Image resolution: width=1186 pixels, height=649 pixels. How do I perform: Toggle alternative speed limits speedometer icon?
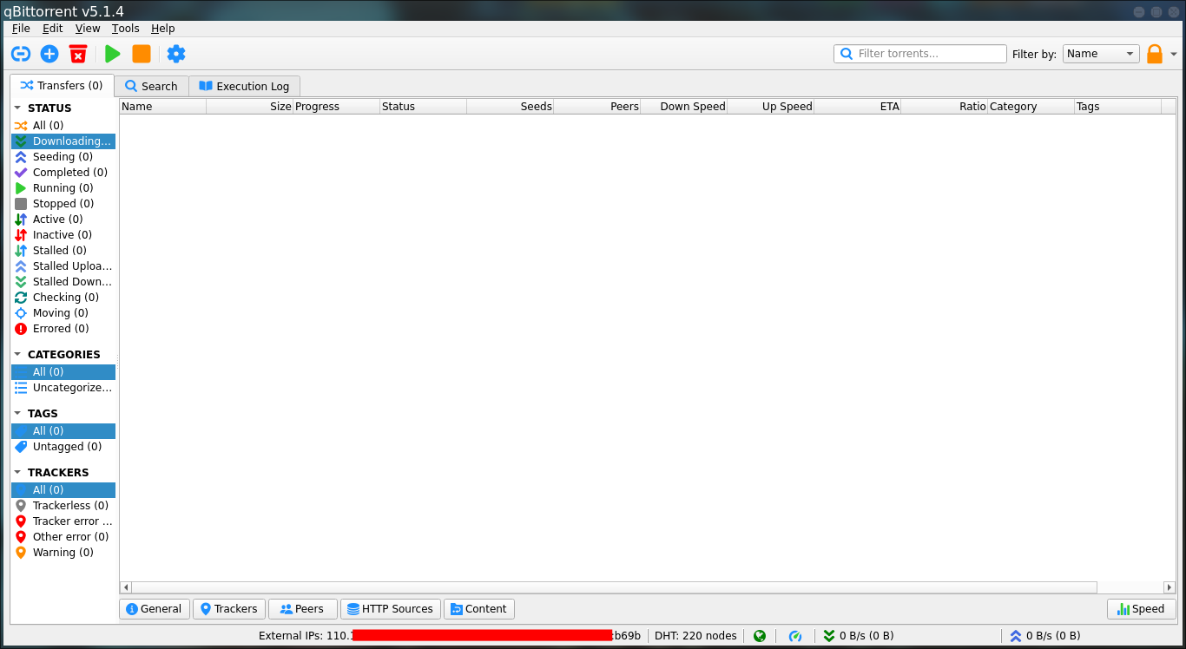coord(794,636)
